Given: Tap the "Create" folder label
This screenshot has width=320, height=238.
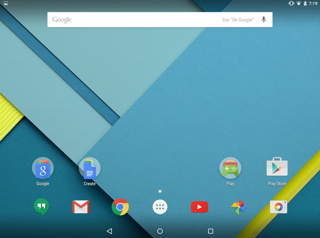Looking at the screenshot, I should (90, 184).
